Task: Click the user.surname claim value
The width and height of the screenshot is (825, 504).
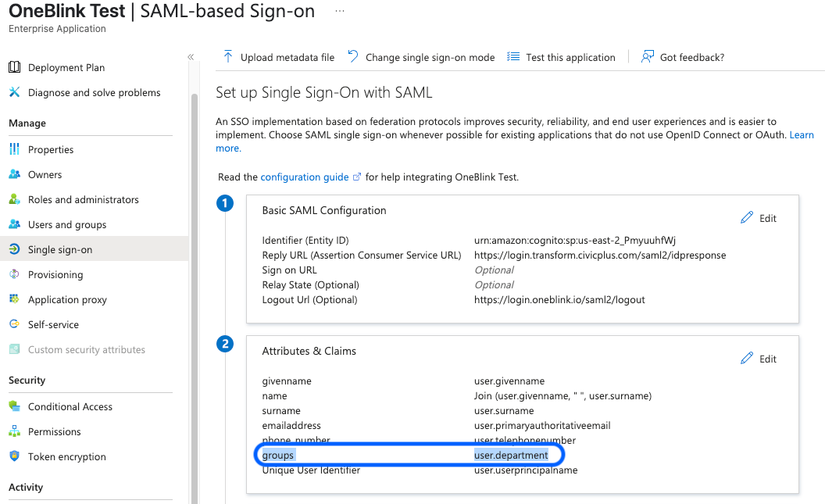Action: pos(504,411)
